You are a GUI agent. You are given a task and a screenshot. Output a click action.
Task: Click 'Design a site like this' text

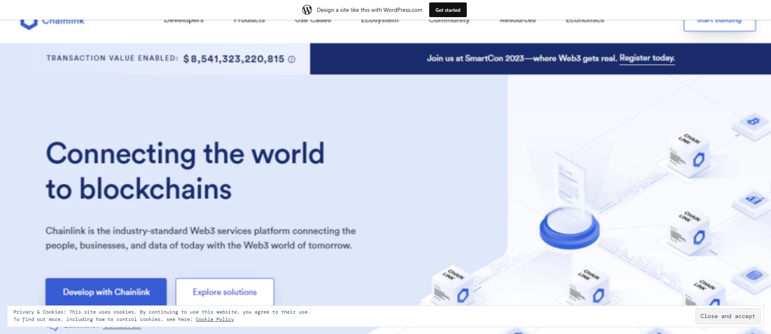coord(370,10)
